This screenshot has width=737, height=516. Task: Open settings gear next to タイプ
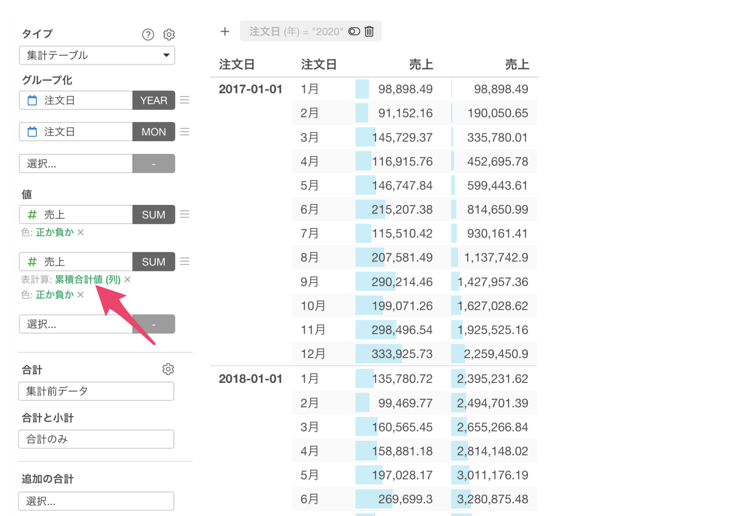(x=169, y=34)
